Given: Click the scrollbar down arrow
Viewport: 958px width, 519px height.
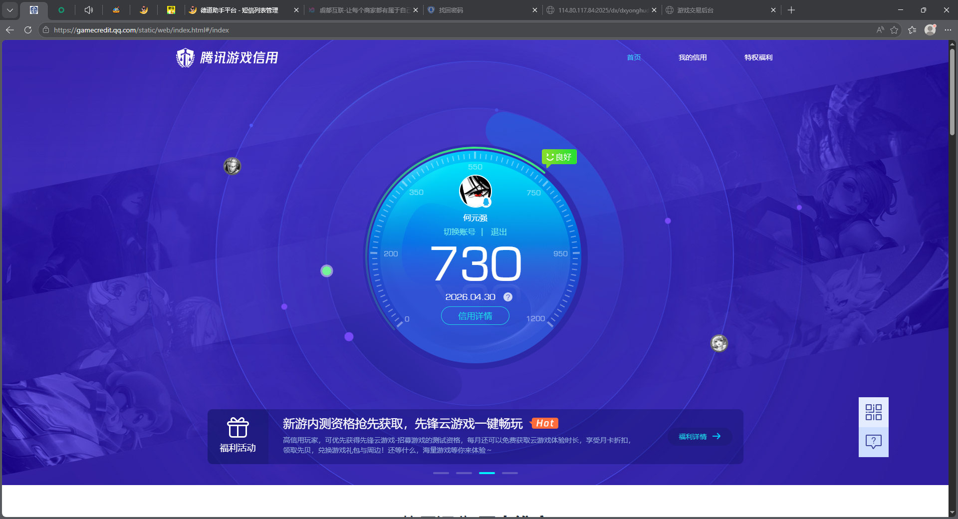Looking at the screenshot, I should point(953,512).
